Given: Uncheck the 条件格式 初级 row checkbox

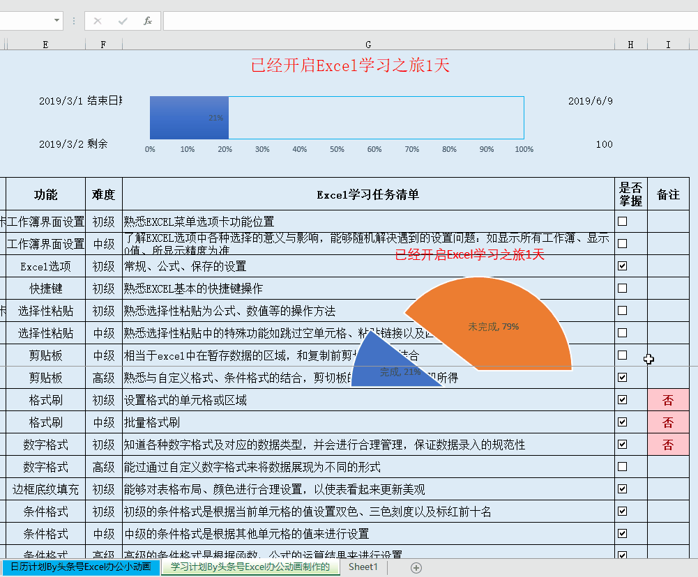Looking at the screenshot, I should point(622,511).
